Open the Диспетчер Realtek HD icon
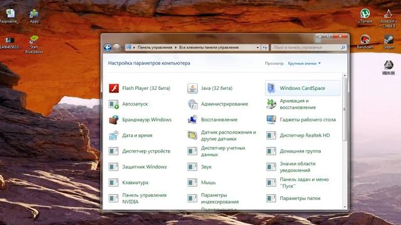 tap(271, 136)
